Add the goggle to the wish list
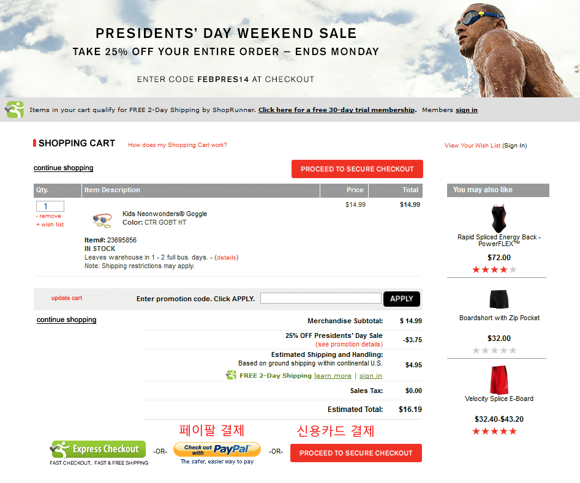This screenshot has width=580, height=483. 51,225
